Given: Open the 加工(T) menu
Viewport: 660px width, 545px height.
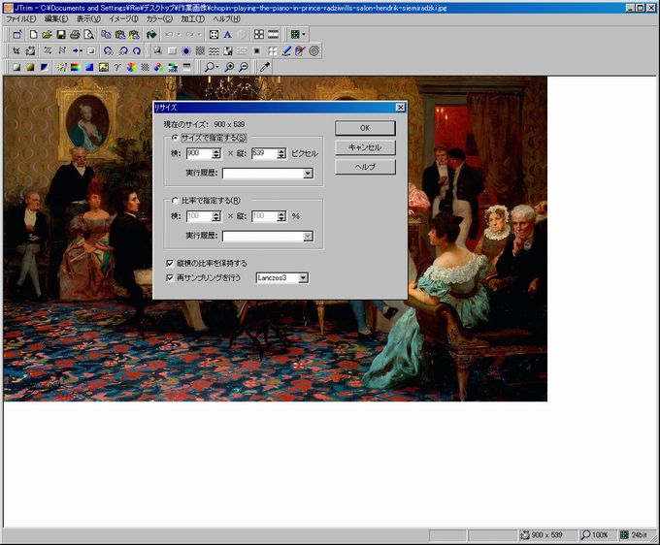Looking at the screenshot, I should coord(192,19).
